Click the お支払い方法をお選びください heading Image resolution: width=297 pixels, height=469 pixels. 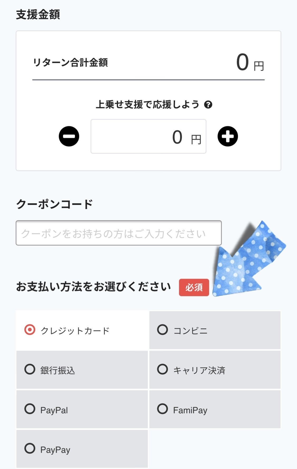(93, 287)
